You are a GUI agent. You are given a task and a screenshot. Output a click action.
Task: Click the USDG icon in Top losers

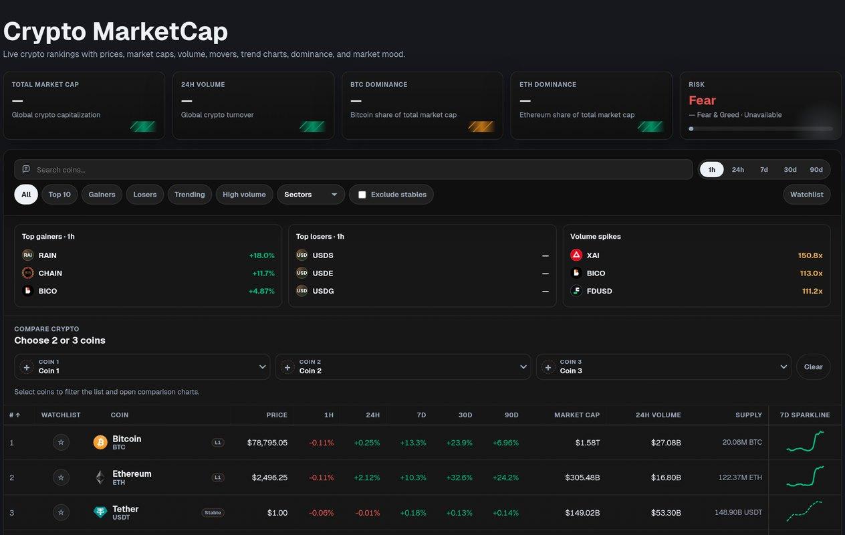[x=301, y=291]
